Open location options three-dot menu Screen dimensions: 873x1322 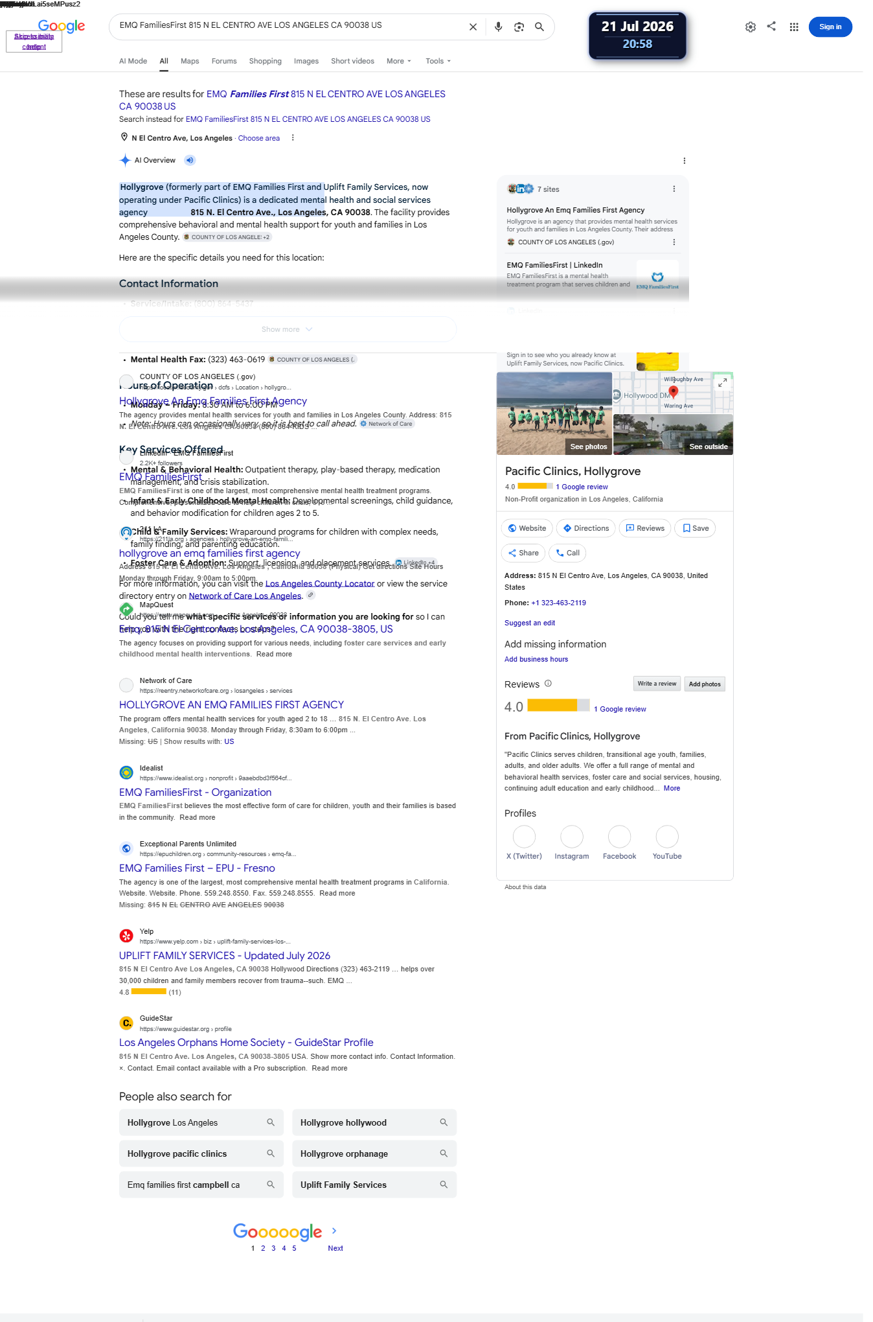[x=293, y=138]
